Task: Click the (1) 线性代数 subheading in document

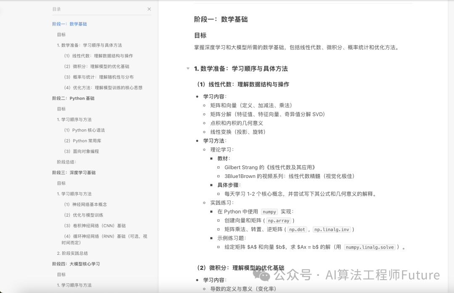Action: coord(243,84)
